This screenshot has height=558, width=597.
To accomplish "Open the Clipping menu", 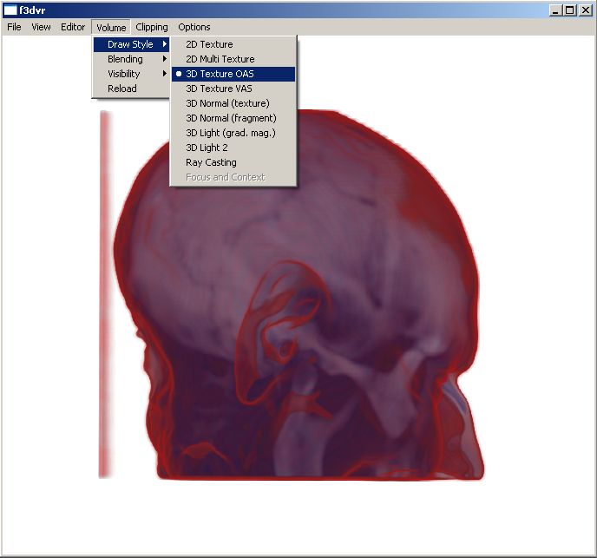I will coord(152,27).
